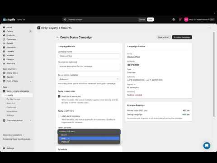Open Customers with the person icon
The image size is (217, 163).
(11, 39)
